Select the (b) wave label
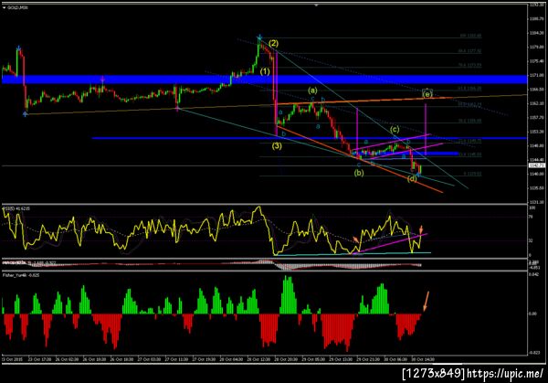The height and width of the screenshot is (383, 548). [x=359, y=173]
